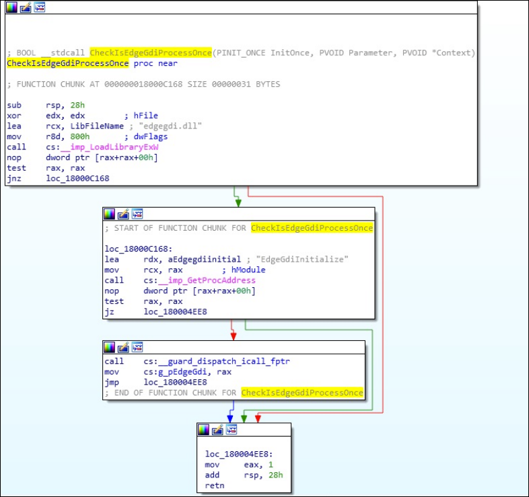Click the LibFileName operand
The width and height of the screenshot is (529, 497).
click(97, 126)
